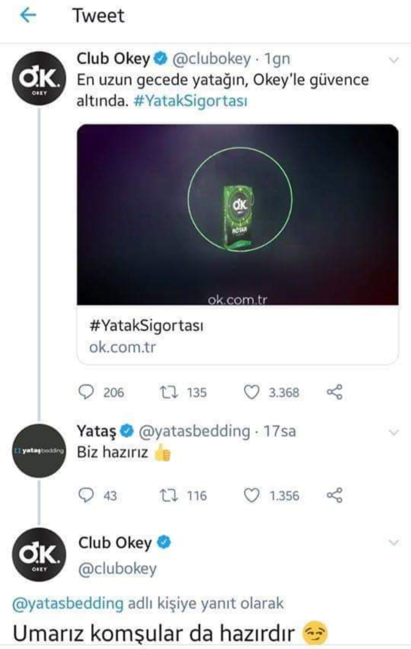Expand options chevron on first Club Okey tweet
Screen dimensions: 411x649
[x=394, y=60]
